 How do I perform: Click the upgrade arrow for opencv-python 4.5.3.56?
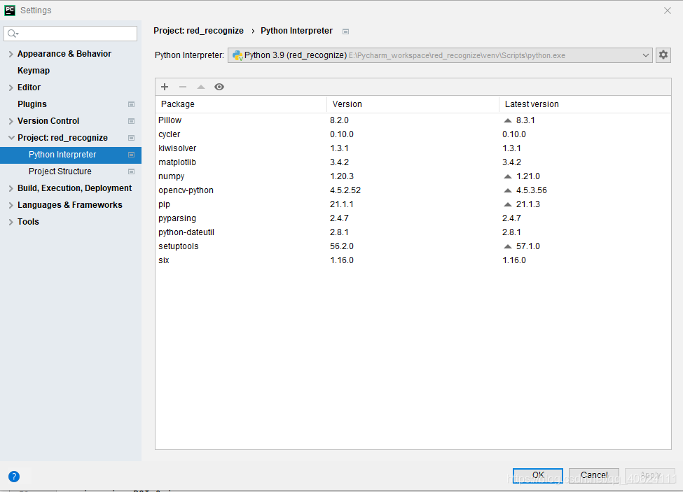pyautogui.click(x=507, y=190)
